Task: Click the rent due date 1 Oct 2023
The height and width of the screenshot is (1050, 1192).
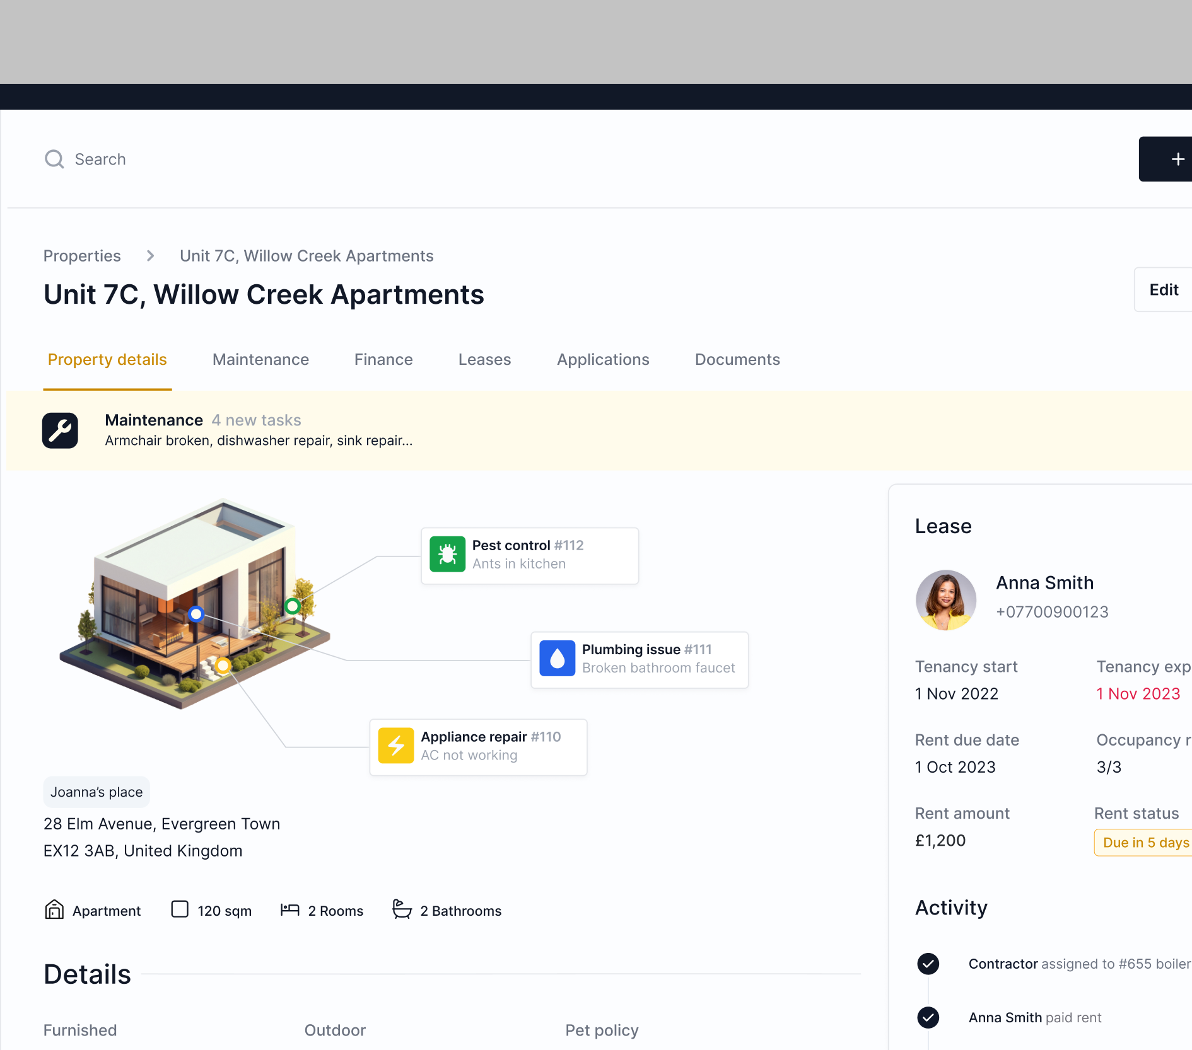Action: pyautogui.click(x=955, y=766)
